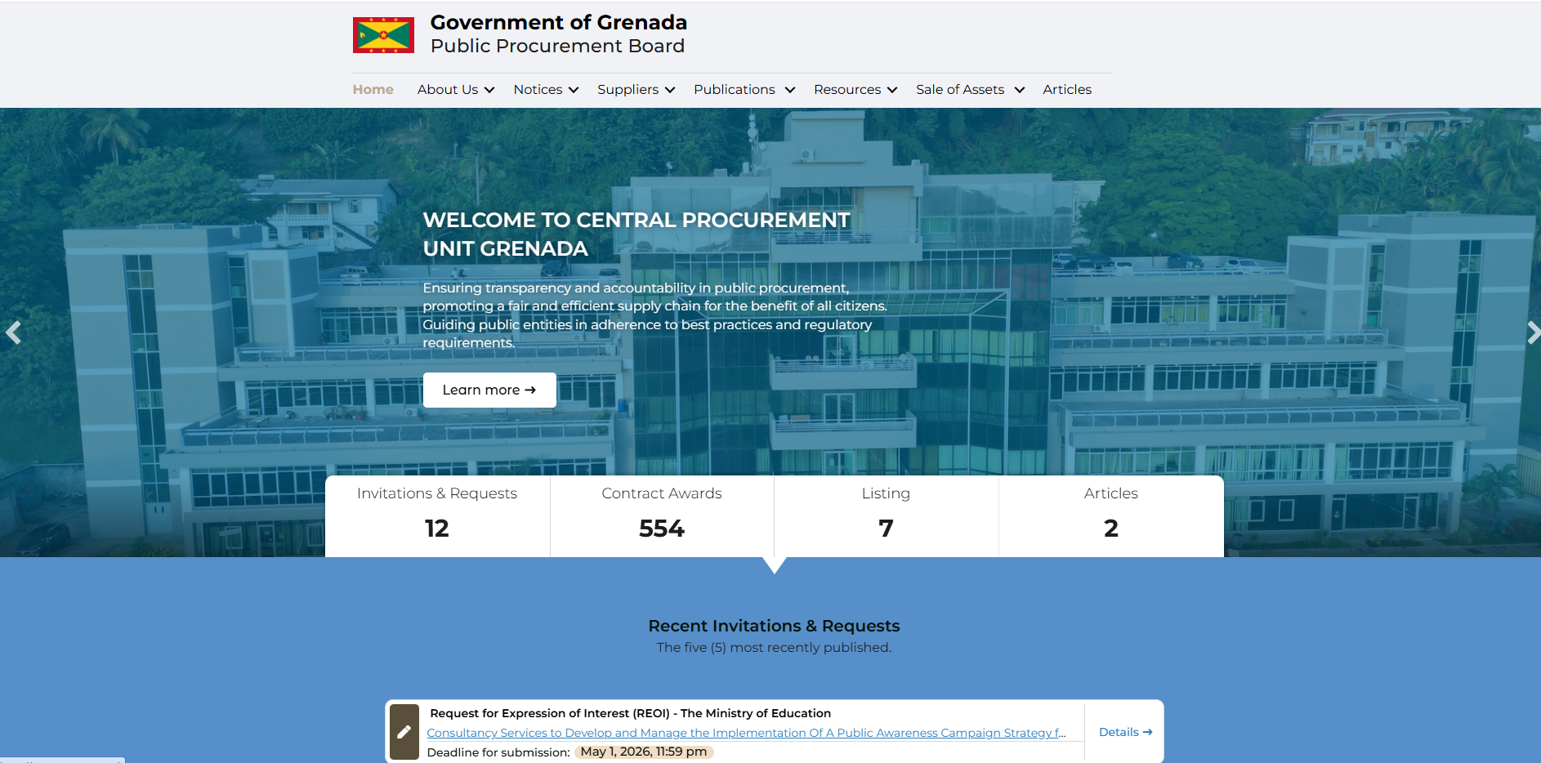Open the Notices dropdown menu
This screenshot has width=1541, height=763.
click(545, 90)
